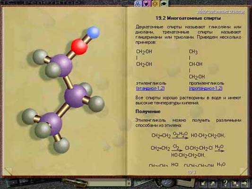The image size is (252, 189).
Task: Open the yellow hexagon icon section
Action: [155, 3]
